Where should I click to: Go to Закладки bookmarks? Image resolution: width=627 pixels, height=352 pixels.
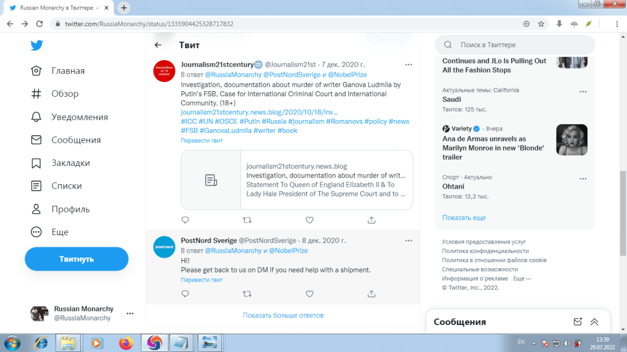tap(70, 163)
